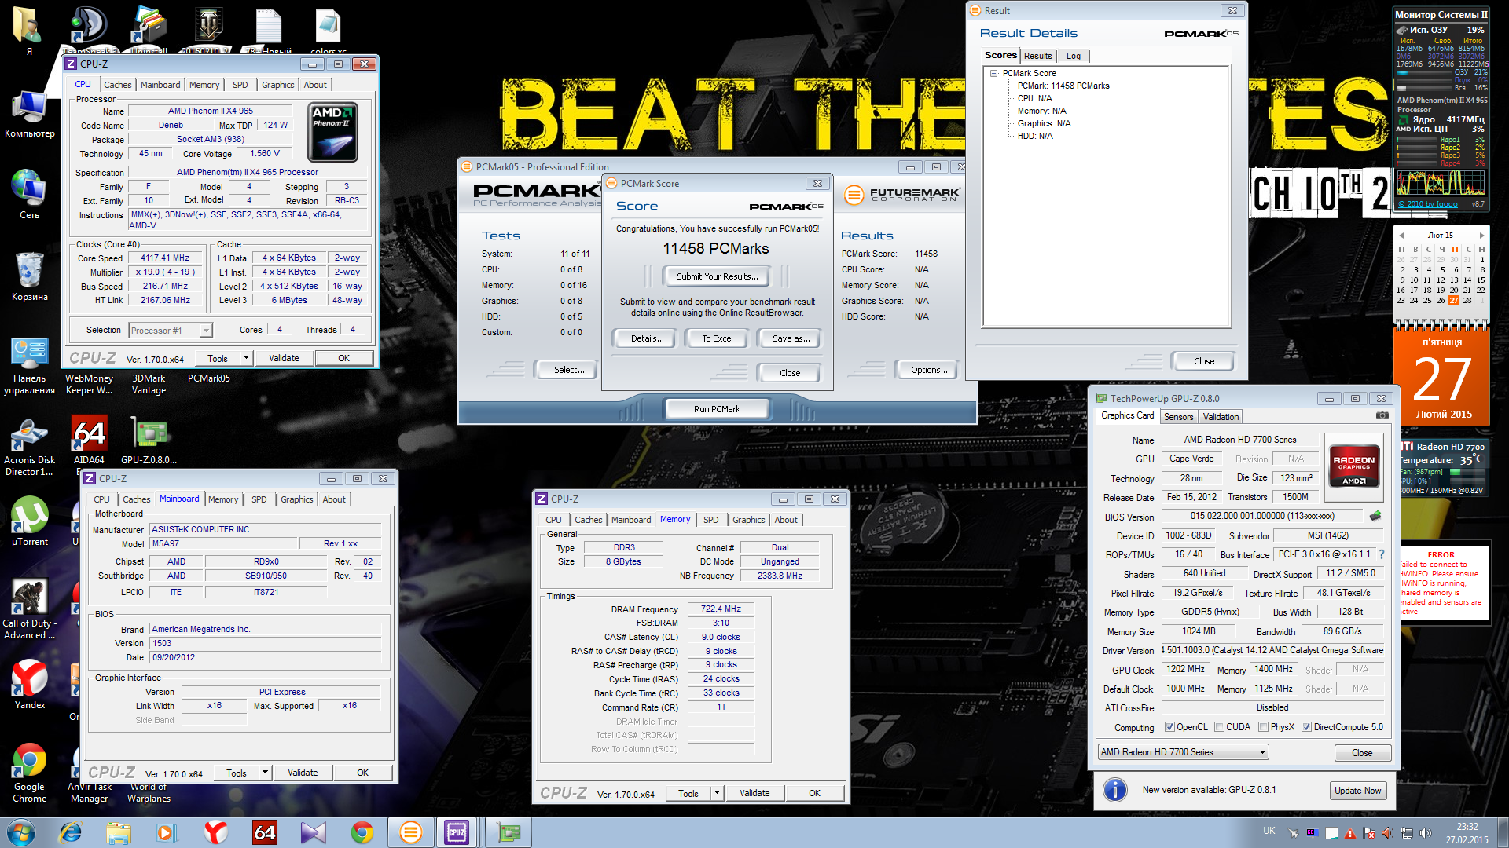Switch to the GPU-Z taskbar button
This screenshot has height=848, width=1509.
[x=509, y=832]
